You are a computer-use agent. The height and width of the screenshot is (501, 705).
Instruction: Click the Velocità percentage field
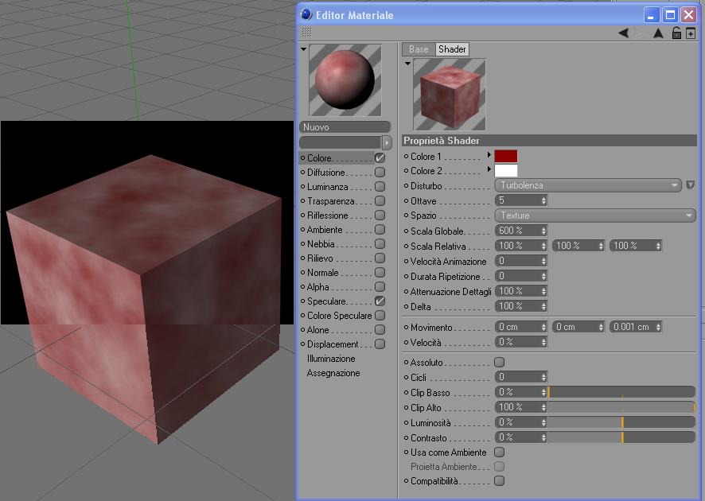point(520,342)
